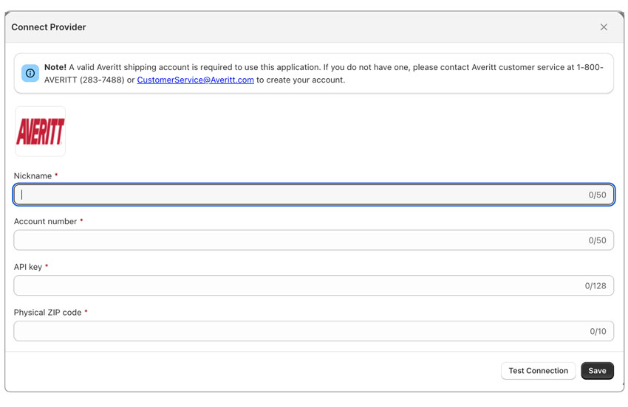Focus the Nickname input field
This screenshot has height=407, width=628.
[x=313, y=195]
